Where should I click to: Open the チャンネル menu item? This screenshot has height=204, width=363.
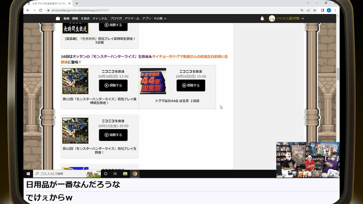tap(100, 19)
